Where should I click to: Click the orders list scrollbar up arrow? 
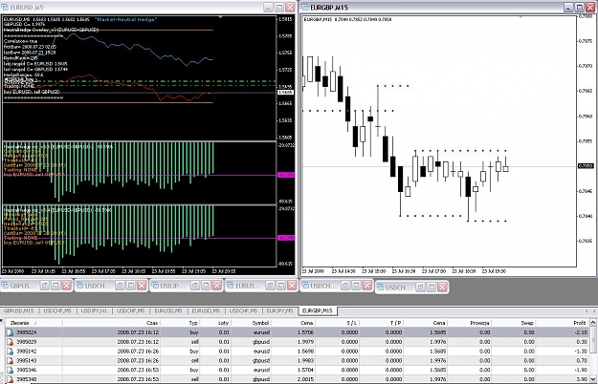[x=593, y=323]
